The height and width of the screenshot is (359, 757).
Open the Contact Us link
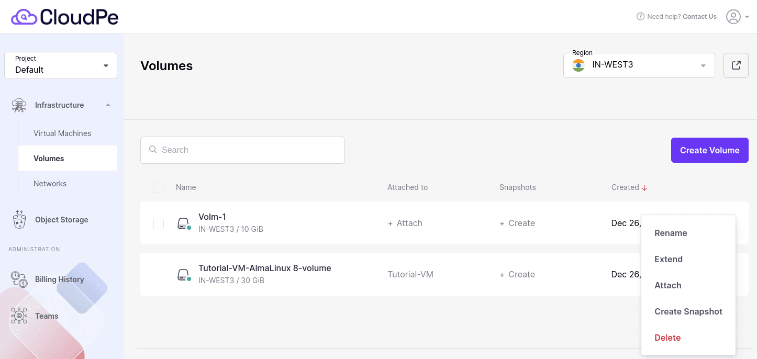click(700, 16)
